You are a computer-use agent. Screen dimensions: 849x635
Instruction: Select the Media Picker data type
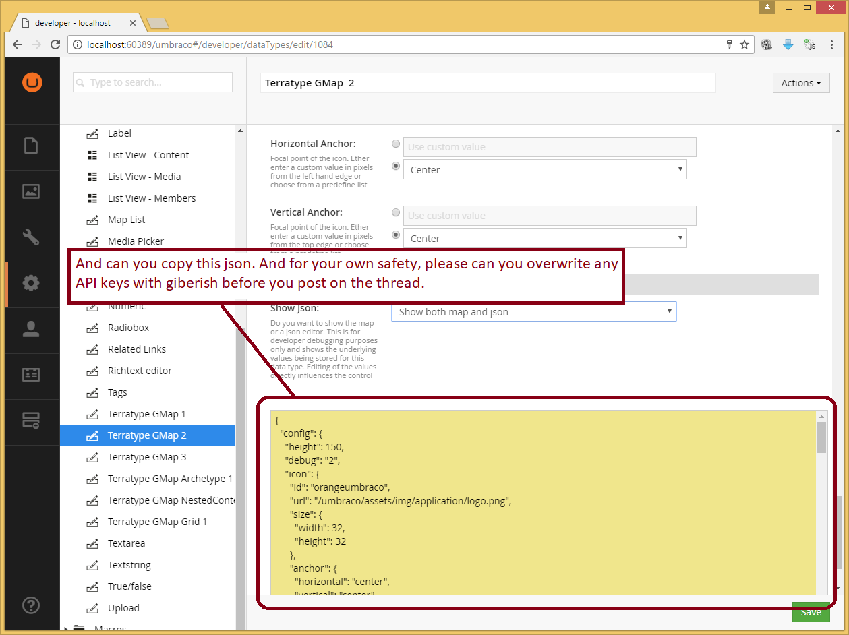point(136,241)
